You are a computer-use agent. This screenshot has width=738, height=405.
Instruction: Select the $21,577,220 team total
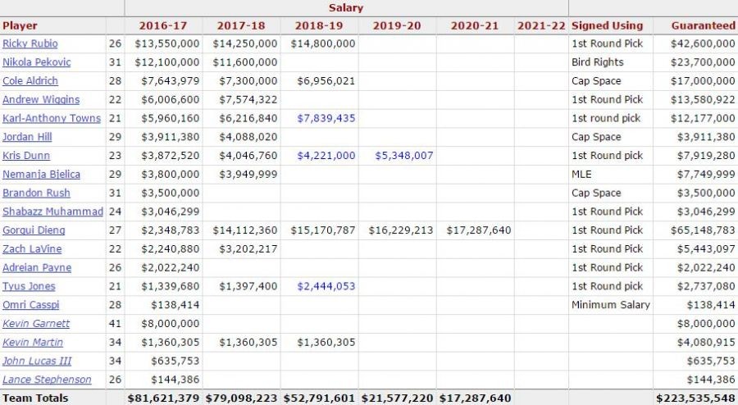coord(397,398)
